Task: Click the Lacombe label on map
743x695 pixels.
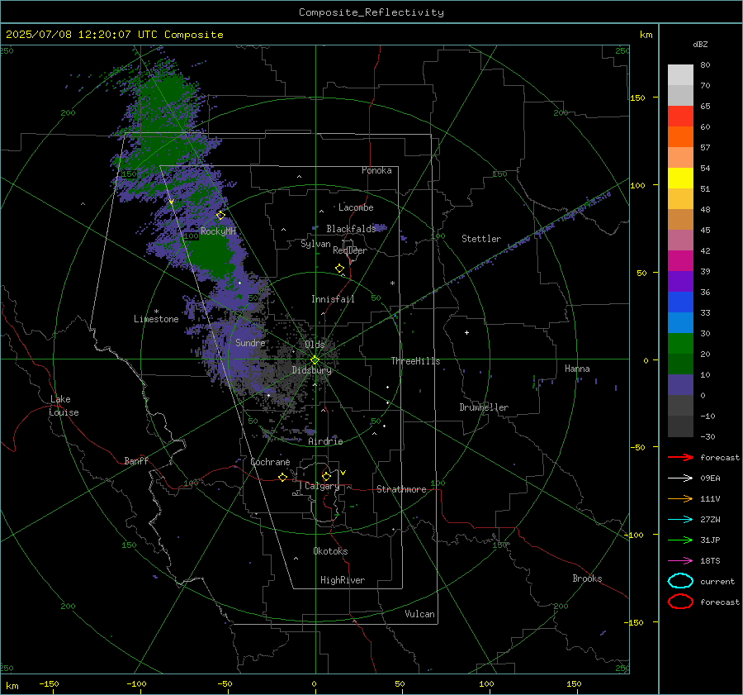Action: pyautogui.click(x=356, y=207)
